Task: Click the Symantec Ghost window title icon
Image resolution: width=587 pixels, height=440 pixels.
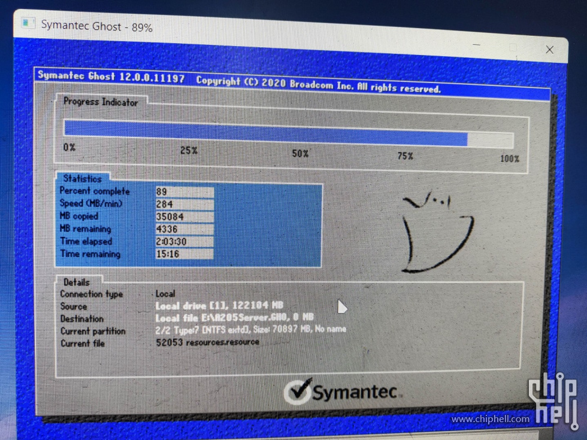Action: [29, 23]
